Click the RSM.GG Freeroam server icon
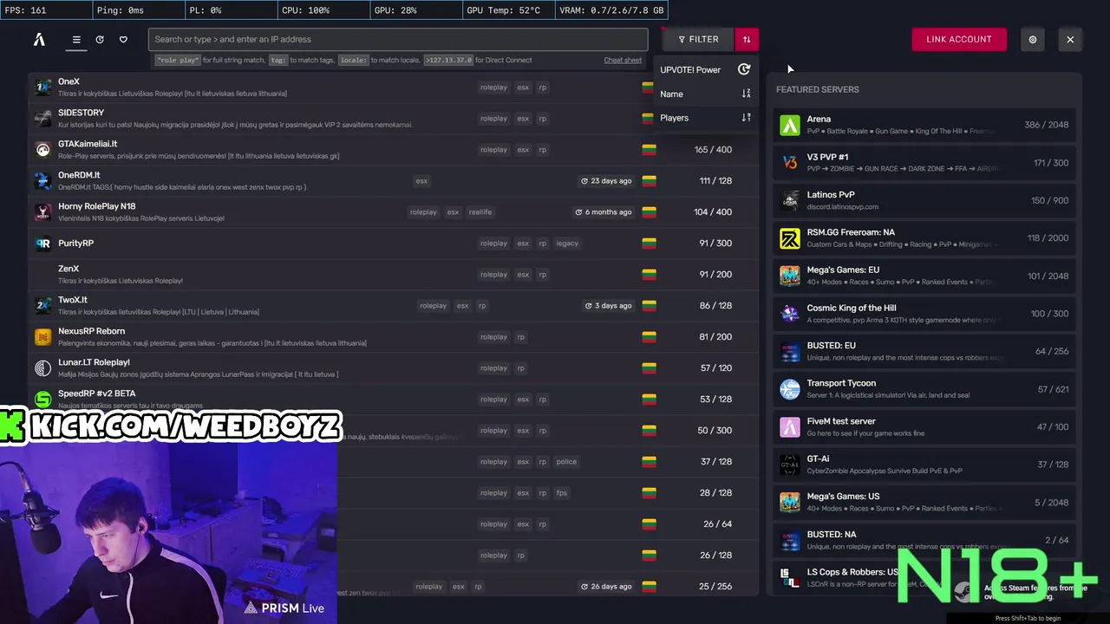The width and height of the screenshot is (1110, 624). click(789, 237)
